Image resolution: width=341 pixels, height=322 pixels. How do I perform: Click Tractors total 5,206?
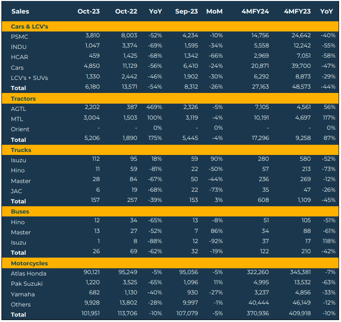tap(92, 138)
